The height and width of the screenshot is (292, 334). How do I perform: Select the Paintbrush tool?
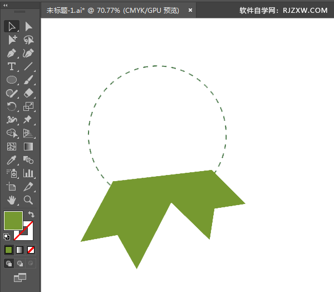28,80
